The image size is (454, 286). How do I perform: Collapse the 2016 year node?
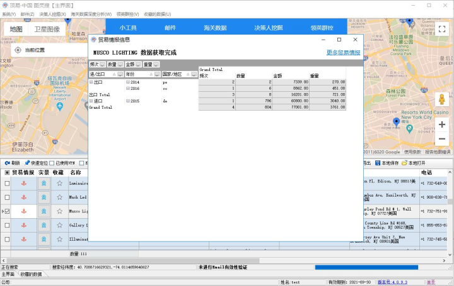coord(127,89)
